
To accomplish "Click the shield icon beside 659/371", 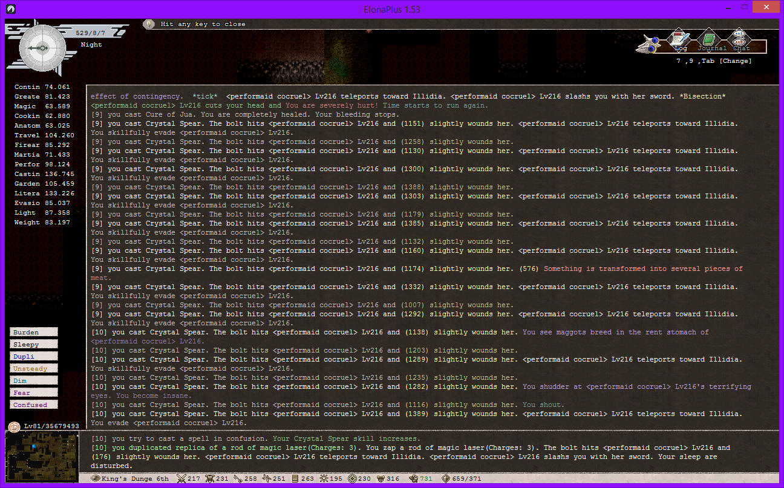I will tap(445, 479).
